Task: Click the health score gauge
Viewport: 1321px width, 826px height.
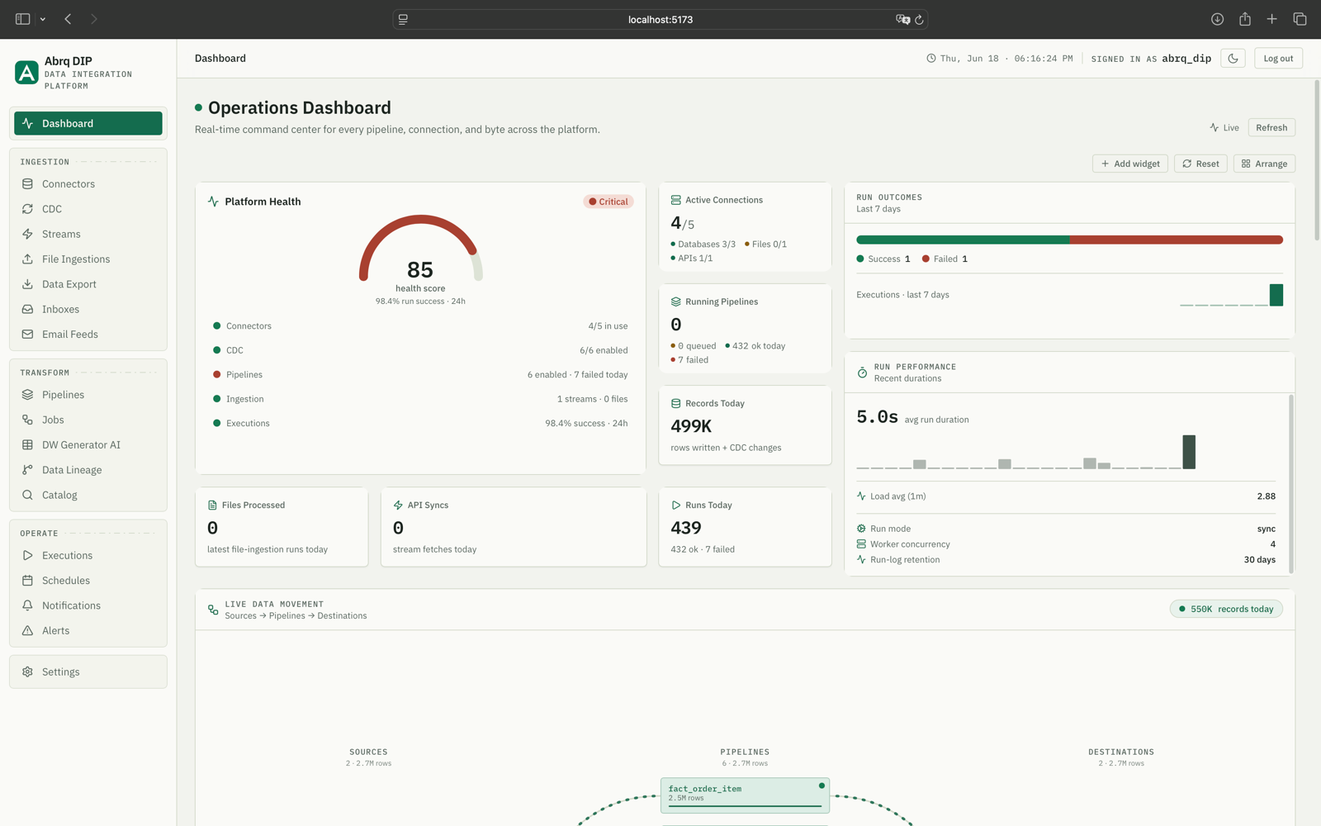Action: [x=420, y=249]
